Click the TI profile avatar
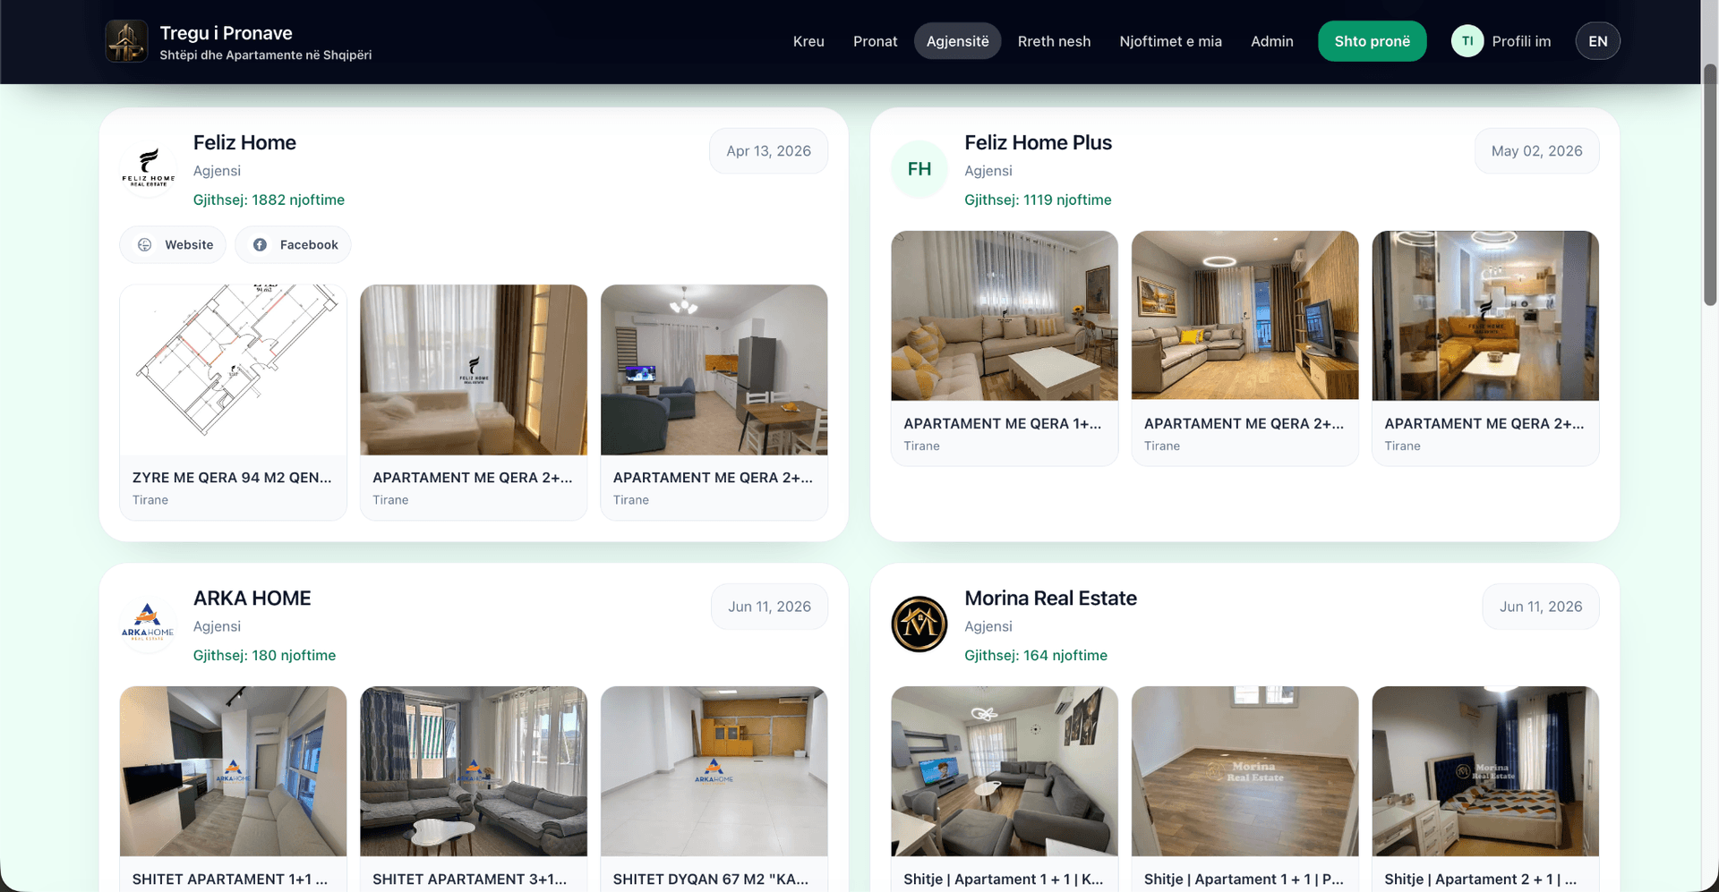Image resolution: width=1719 pixels, height=892 pixels. pos(1467,41)
